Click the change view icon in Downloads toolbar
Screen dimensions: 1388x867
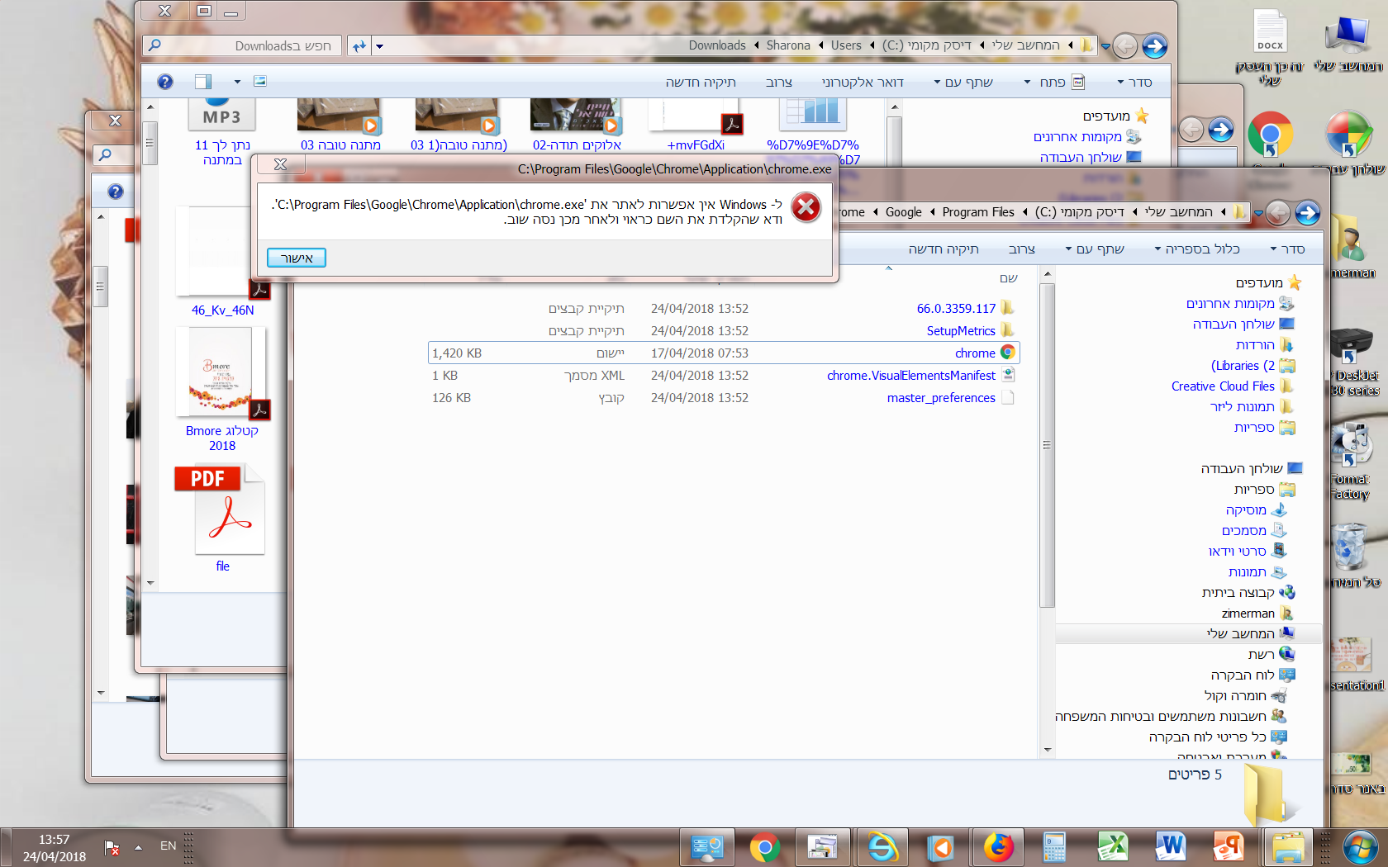point(260,81)
